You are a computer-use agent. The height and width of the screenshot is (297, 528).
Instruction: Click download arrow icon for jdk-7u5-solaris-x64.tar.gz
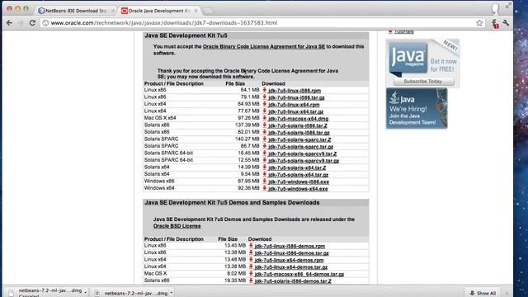coord(265,174)
